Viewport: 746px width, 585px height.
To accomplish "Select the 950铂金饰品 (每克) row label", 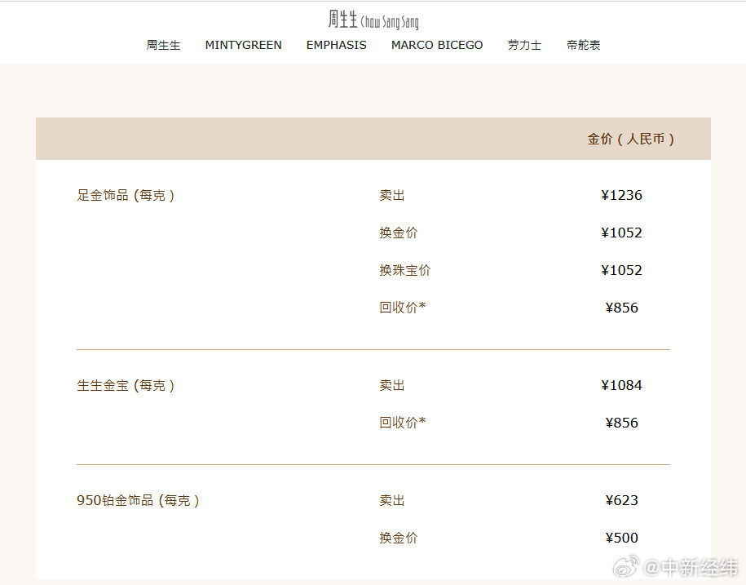I will pyautogui.click(x=138, y=500).
